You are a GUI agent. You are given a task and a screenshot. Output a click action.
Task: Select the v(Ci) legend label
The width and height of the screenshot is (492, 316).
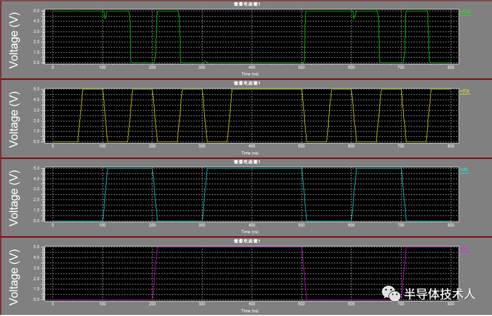(465, 91)
